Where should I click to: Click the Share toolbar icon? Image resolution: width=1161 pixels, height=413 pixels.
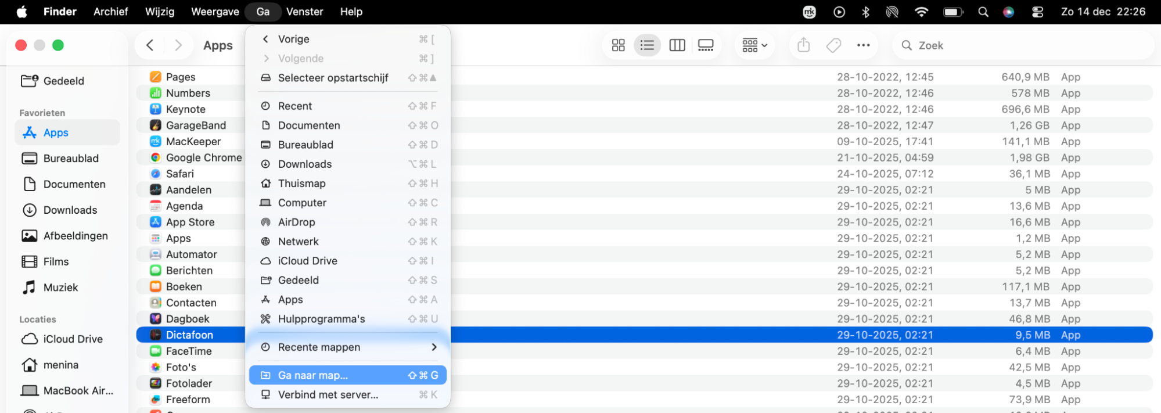pos(803,45)
